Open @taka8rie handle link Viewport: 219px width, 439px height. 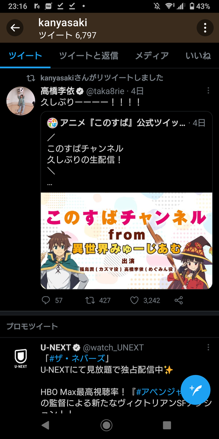[x=105, y=91]
